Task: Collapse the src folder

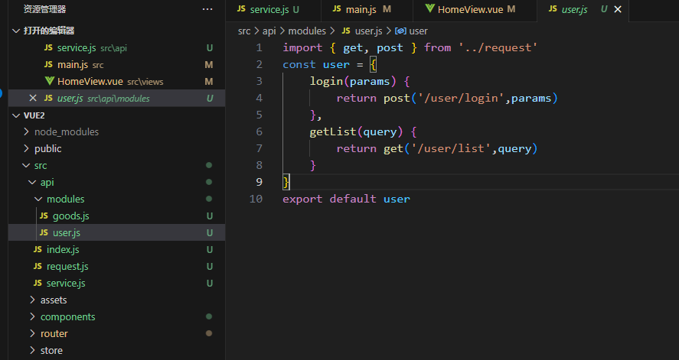Action: click(27, 165)
